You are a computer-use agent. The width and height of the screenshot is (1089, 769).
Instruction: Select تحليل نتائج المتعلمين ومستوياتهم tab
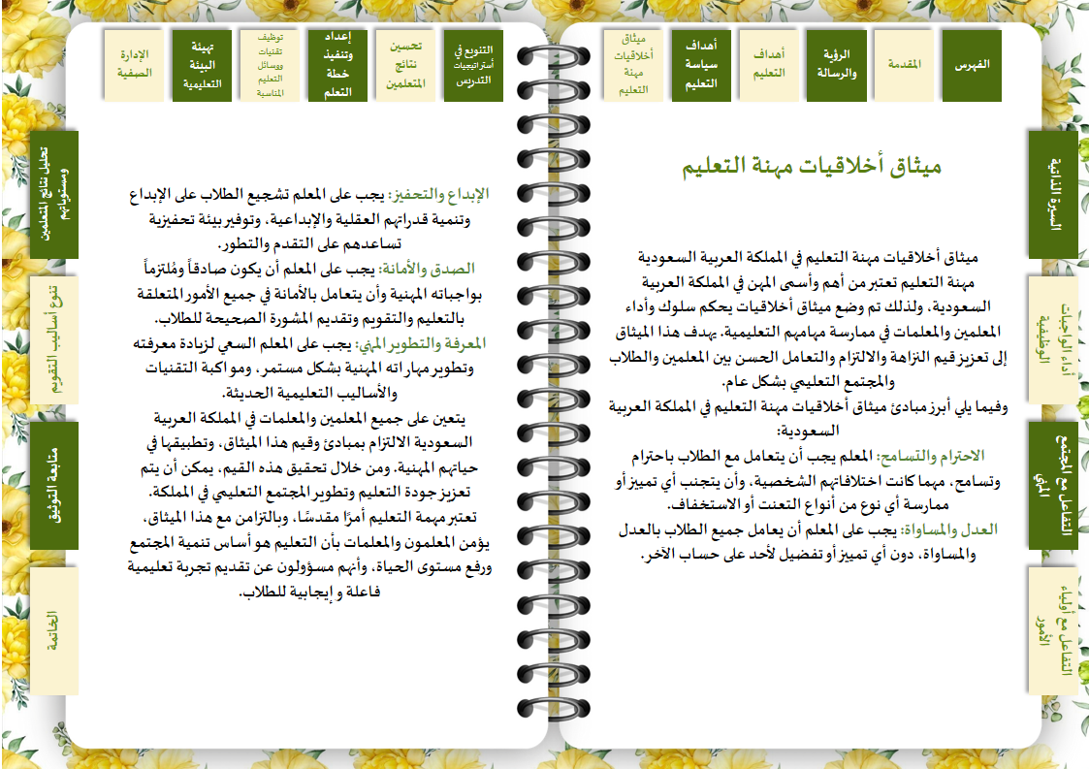coord(54,195)
